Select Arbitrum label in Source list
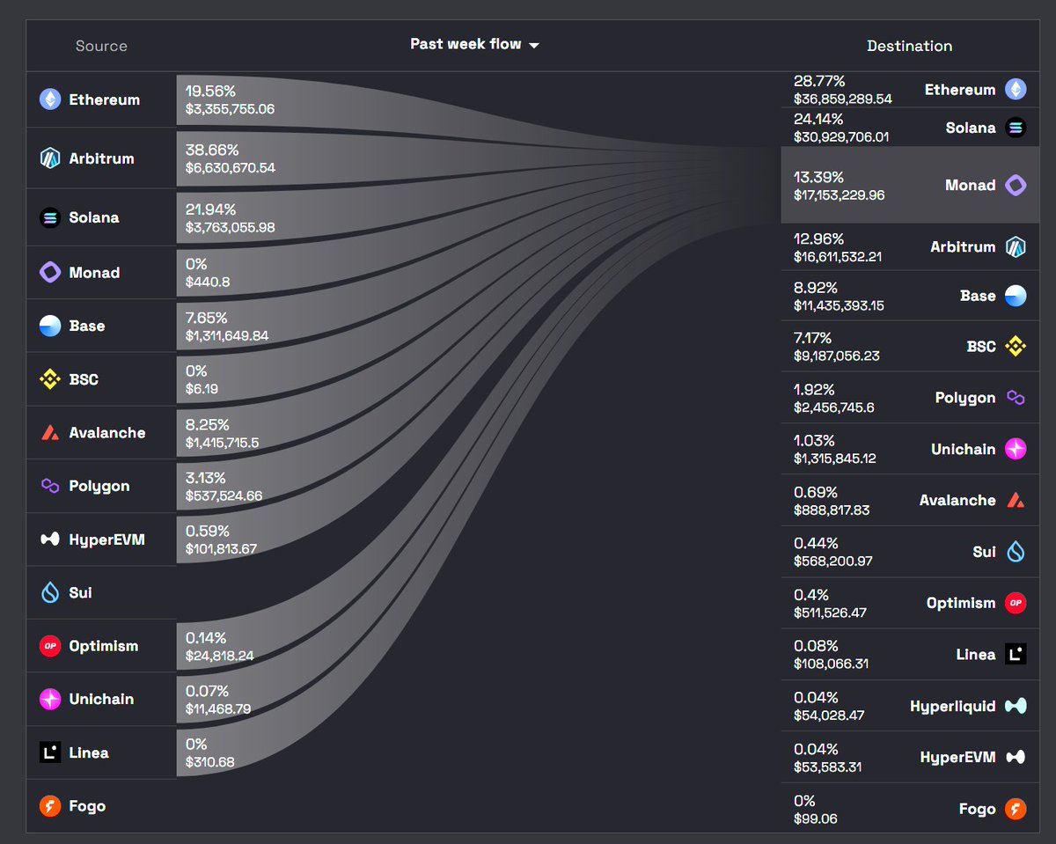 [102, 158]
